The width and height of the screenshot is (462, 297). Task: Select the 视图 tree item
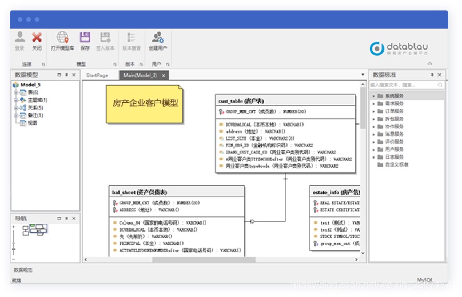33,123
